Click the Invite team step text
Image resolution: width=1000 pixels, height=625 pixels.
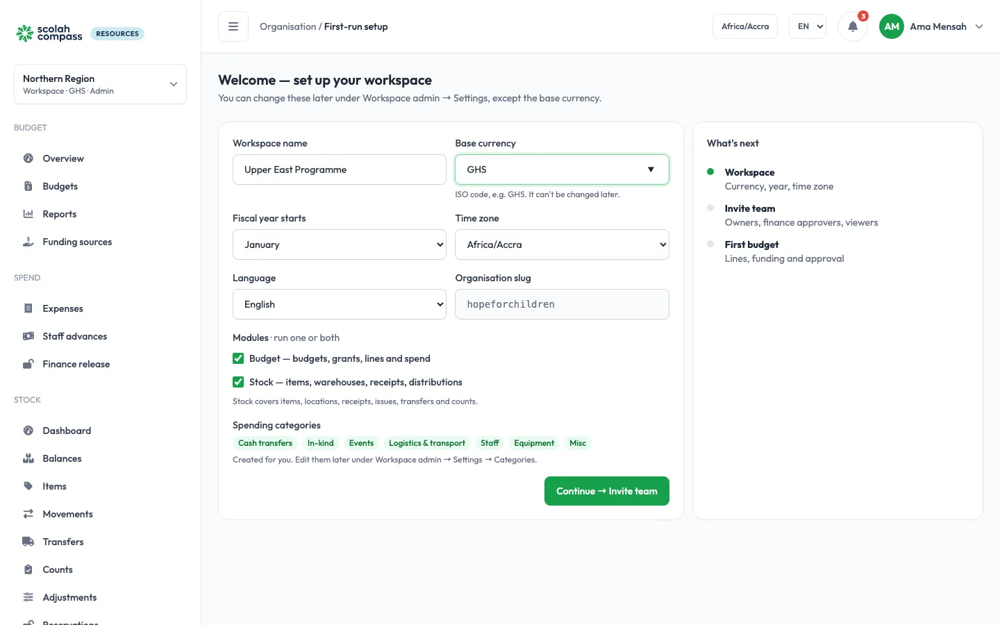click(x=750, y=208)
